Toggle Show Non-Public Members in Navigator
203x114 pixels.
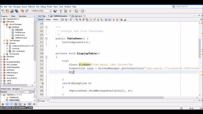click(x=16, y=104)
